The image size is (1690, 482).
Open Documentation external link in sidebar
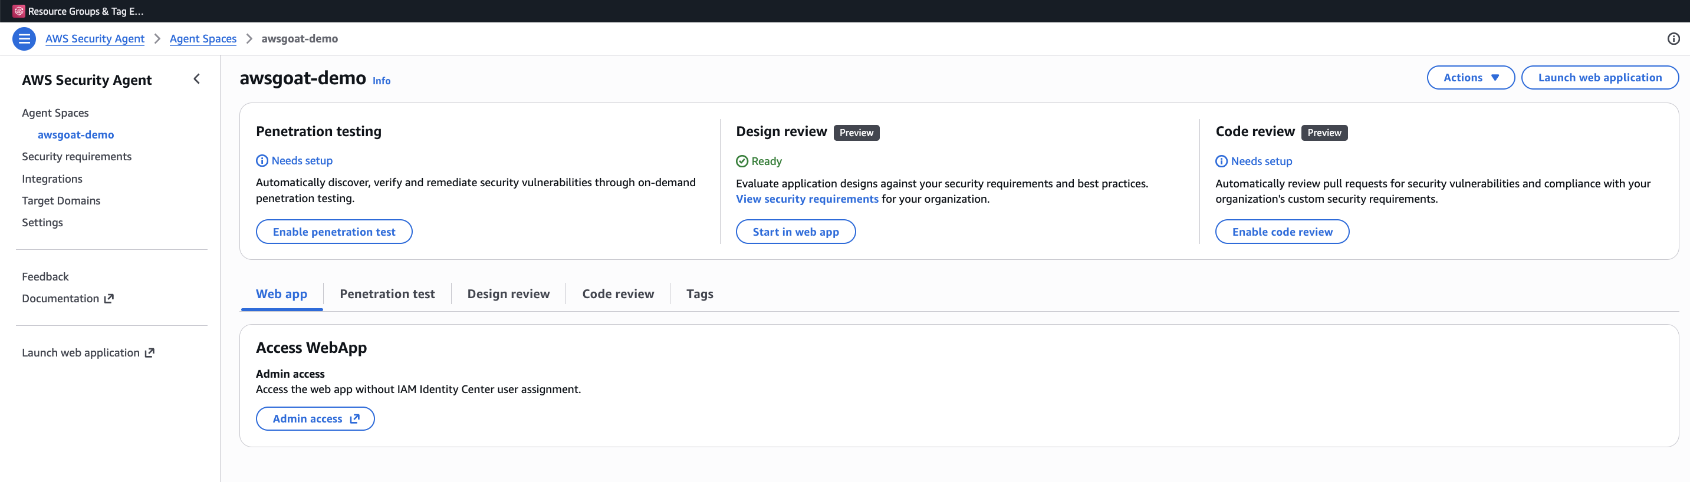(x=68, y=298)
